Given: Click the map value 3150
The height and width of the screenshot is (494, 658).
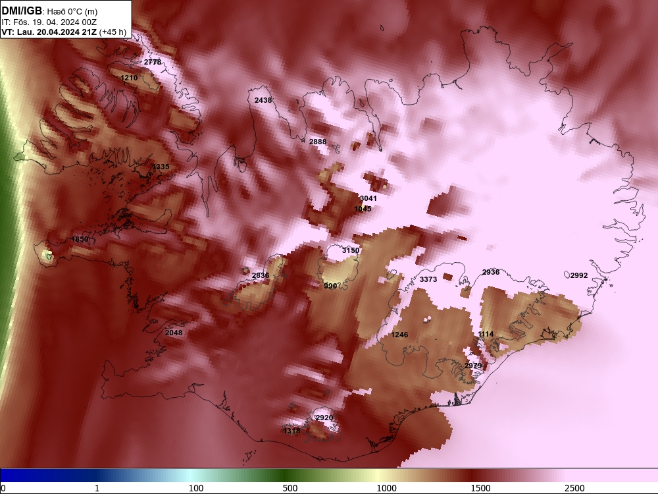Looking at the screenshot, I should [x=351, y=250].
